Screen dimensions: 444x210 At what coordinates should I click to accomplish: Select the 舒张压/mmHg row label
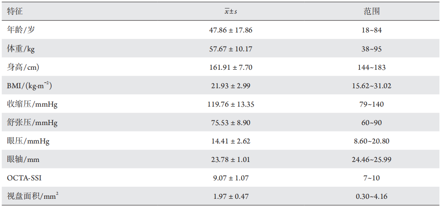click(32, 123)
